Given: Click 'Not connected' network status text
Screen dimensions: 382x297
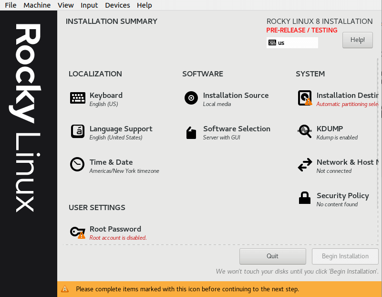Looking at the screenshot, I should 334,171.
